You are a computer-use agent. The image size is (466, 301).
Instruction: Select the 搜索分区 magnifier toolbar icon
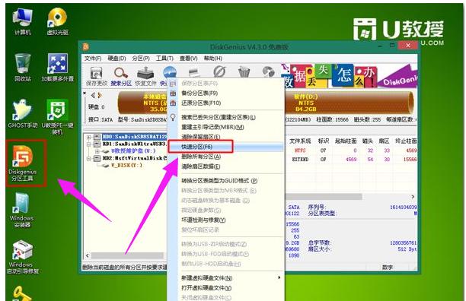(121, 76)
